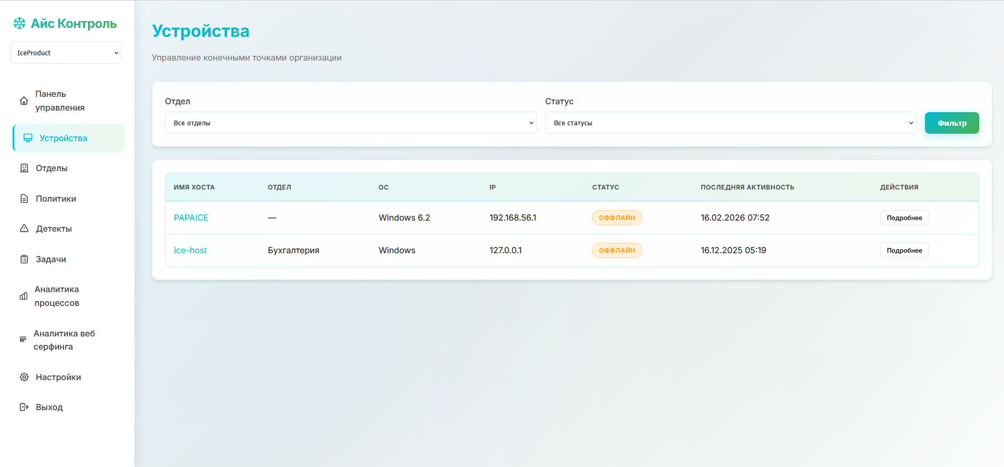This screenshot has height=467, width=1004.
Task: Expand the Все статусы status dropdown
Action: (730, 123)
